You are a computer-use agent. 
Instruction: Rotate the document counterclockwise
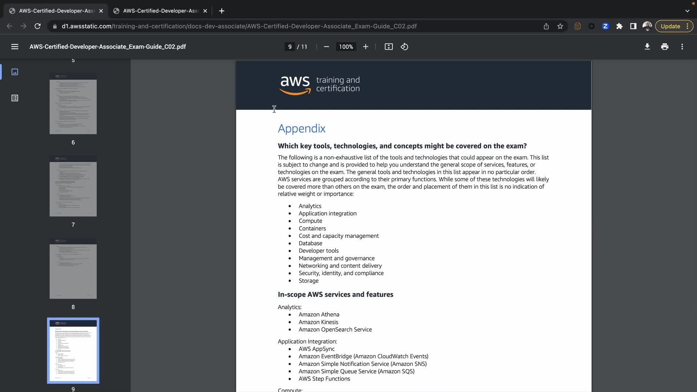404,46
